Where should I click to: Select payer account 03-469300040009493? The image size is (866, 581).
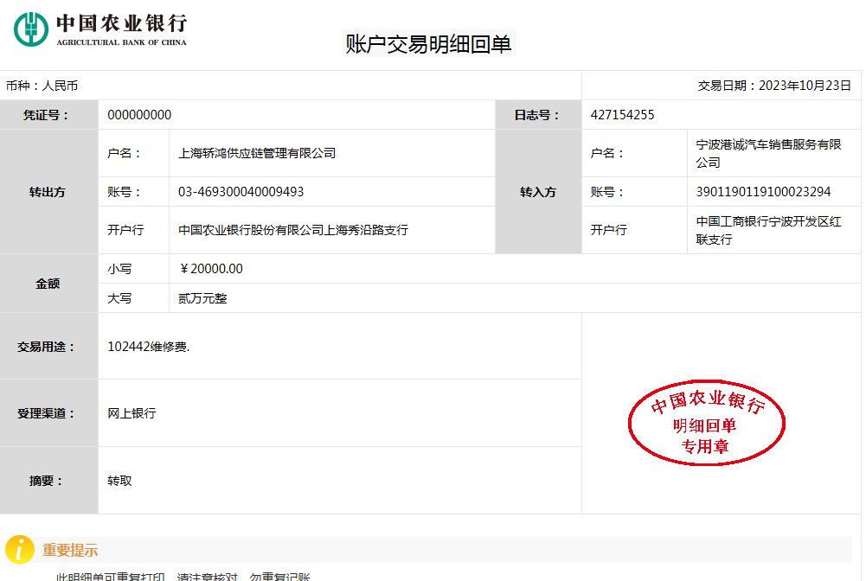click(x=241, y=192)
